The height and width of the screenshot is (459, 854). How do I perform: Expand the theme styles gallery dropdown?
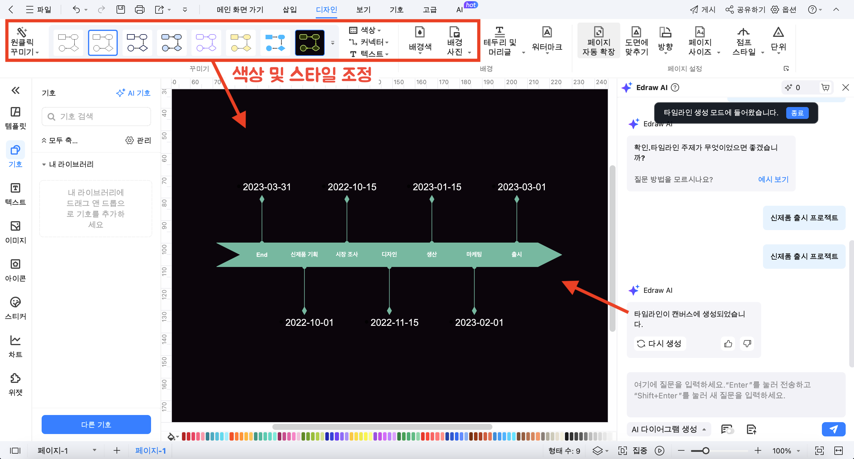(332, 43)
